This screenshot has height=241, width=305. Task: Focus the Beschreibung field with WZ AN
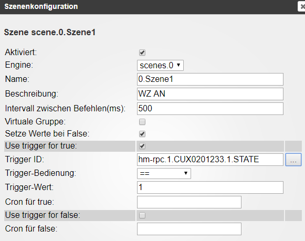(210, 94)
